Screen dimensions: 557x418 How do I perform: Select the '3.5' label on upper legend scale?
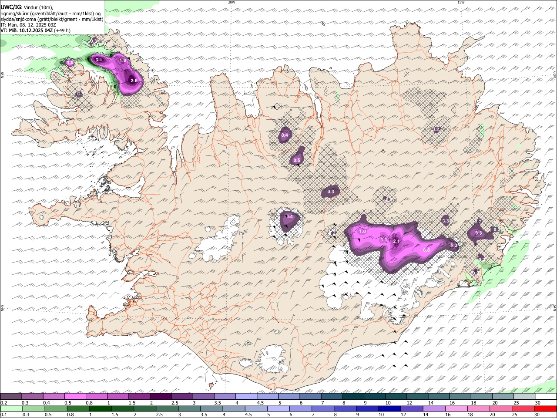(217, 403)
